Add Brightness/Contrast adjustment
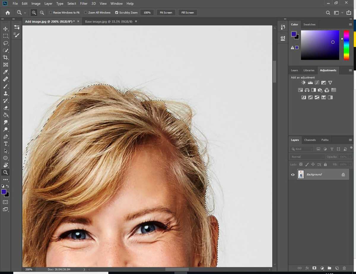Image resolution: width=356 pixels, height=274 pixels. point(303,83)
